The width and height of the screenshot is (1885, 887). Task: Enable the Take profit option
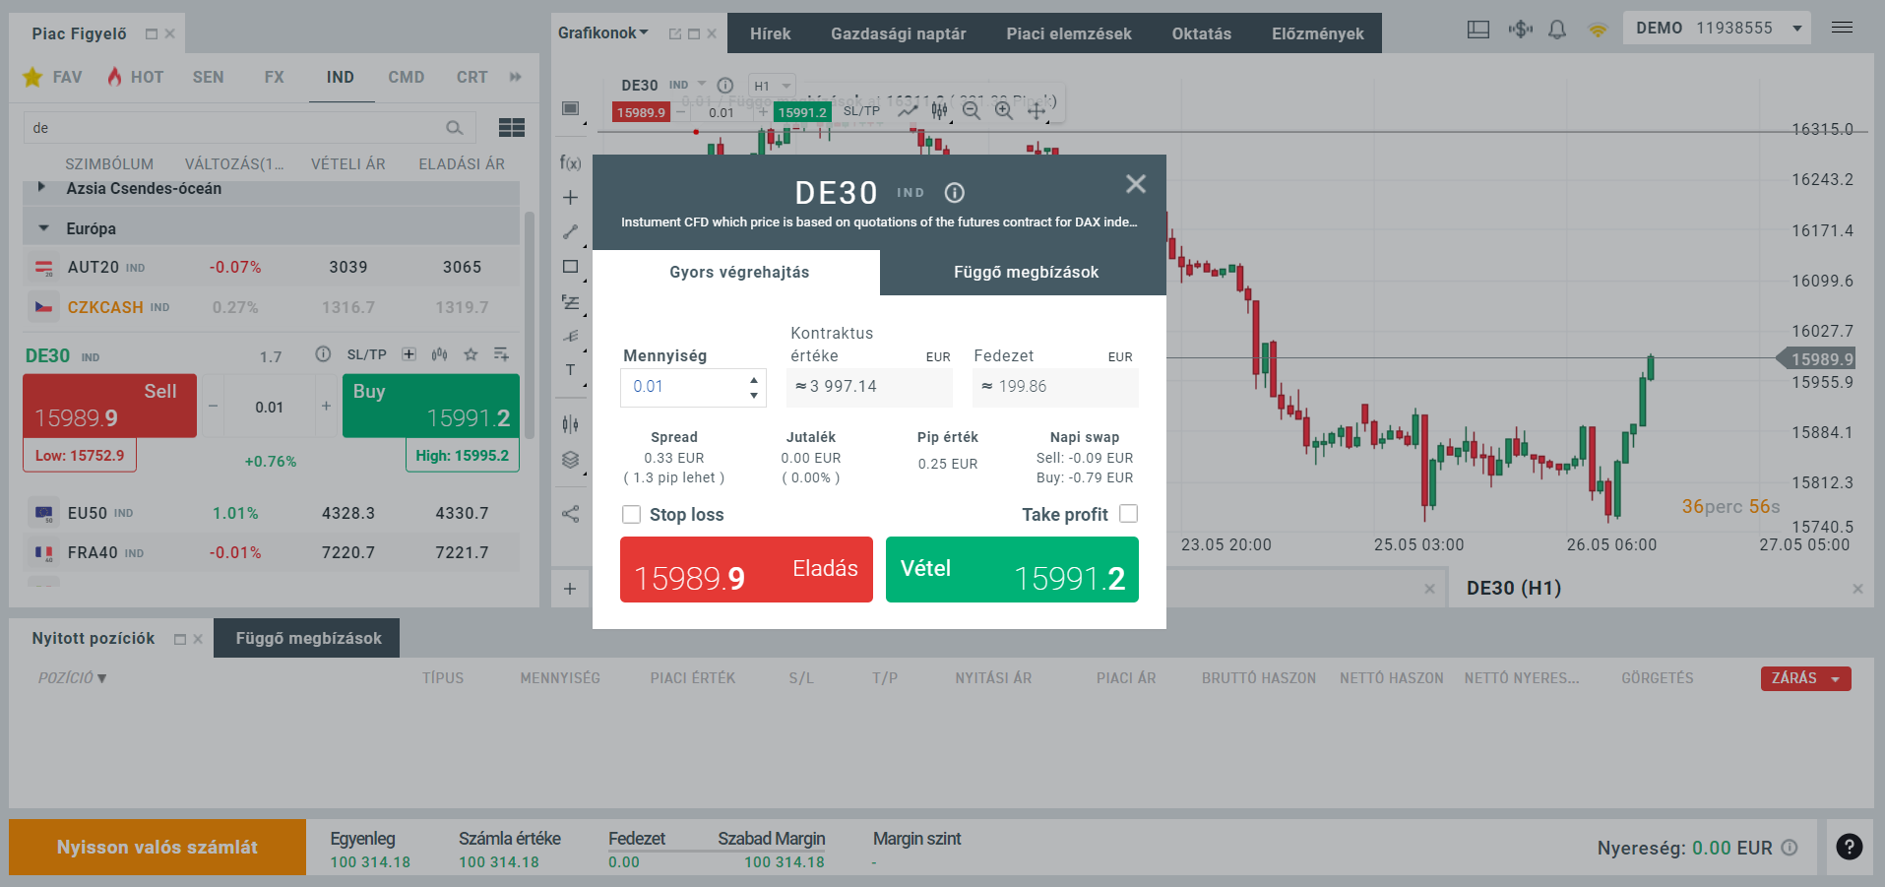(x=1128, y=513)
